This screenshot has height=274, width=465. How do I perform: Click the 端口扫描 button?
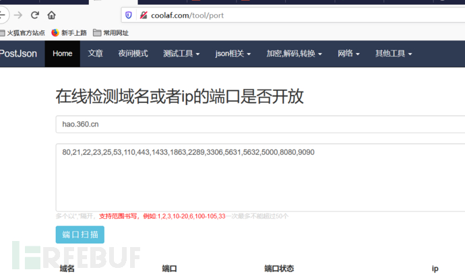[80, 234]
